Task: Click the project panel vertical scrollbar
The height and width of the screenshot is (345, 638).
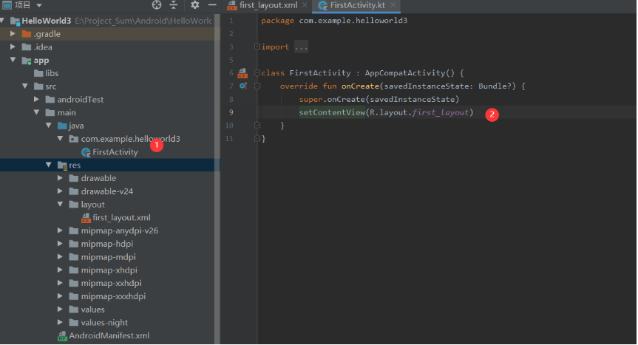Action: pos(217,179)
